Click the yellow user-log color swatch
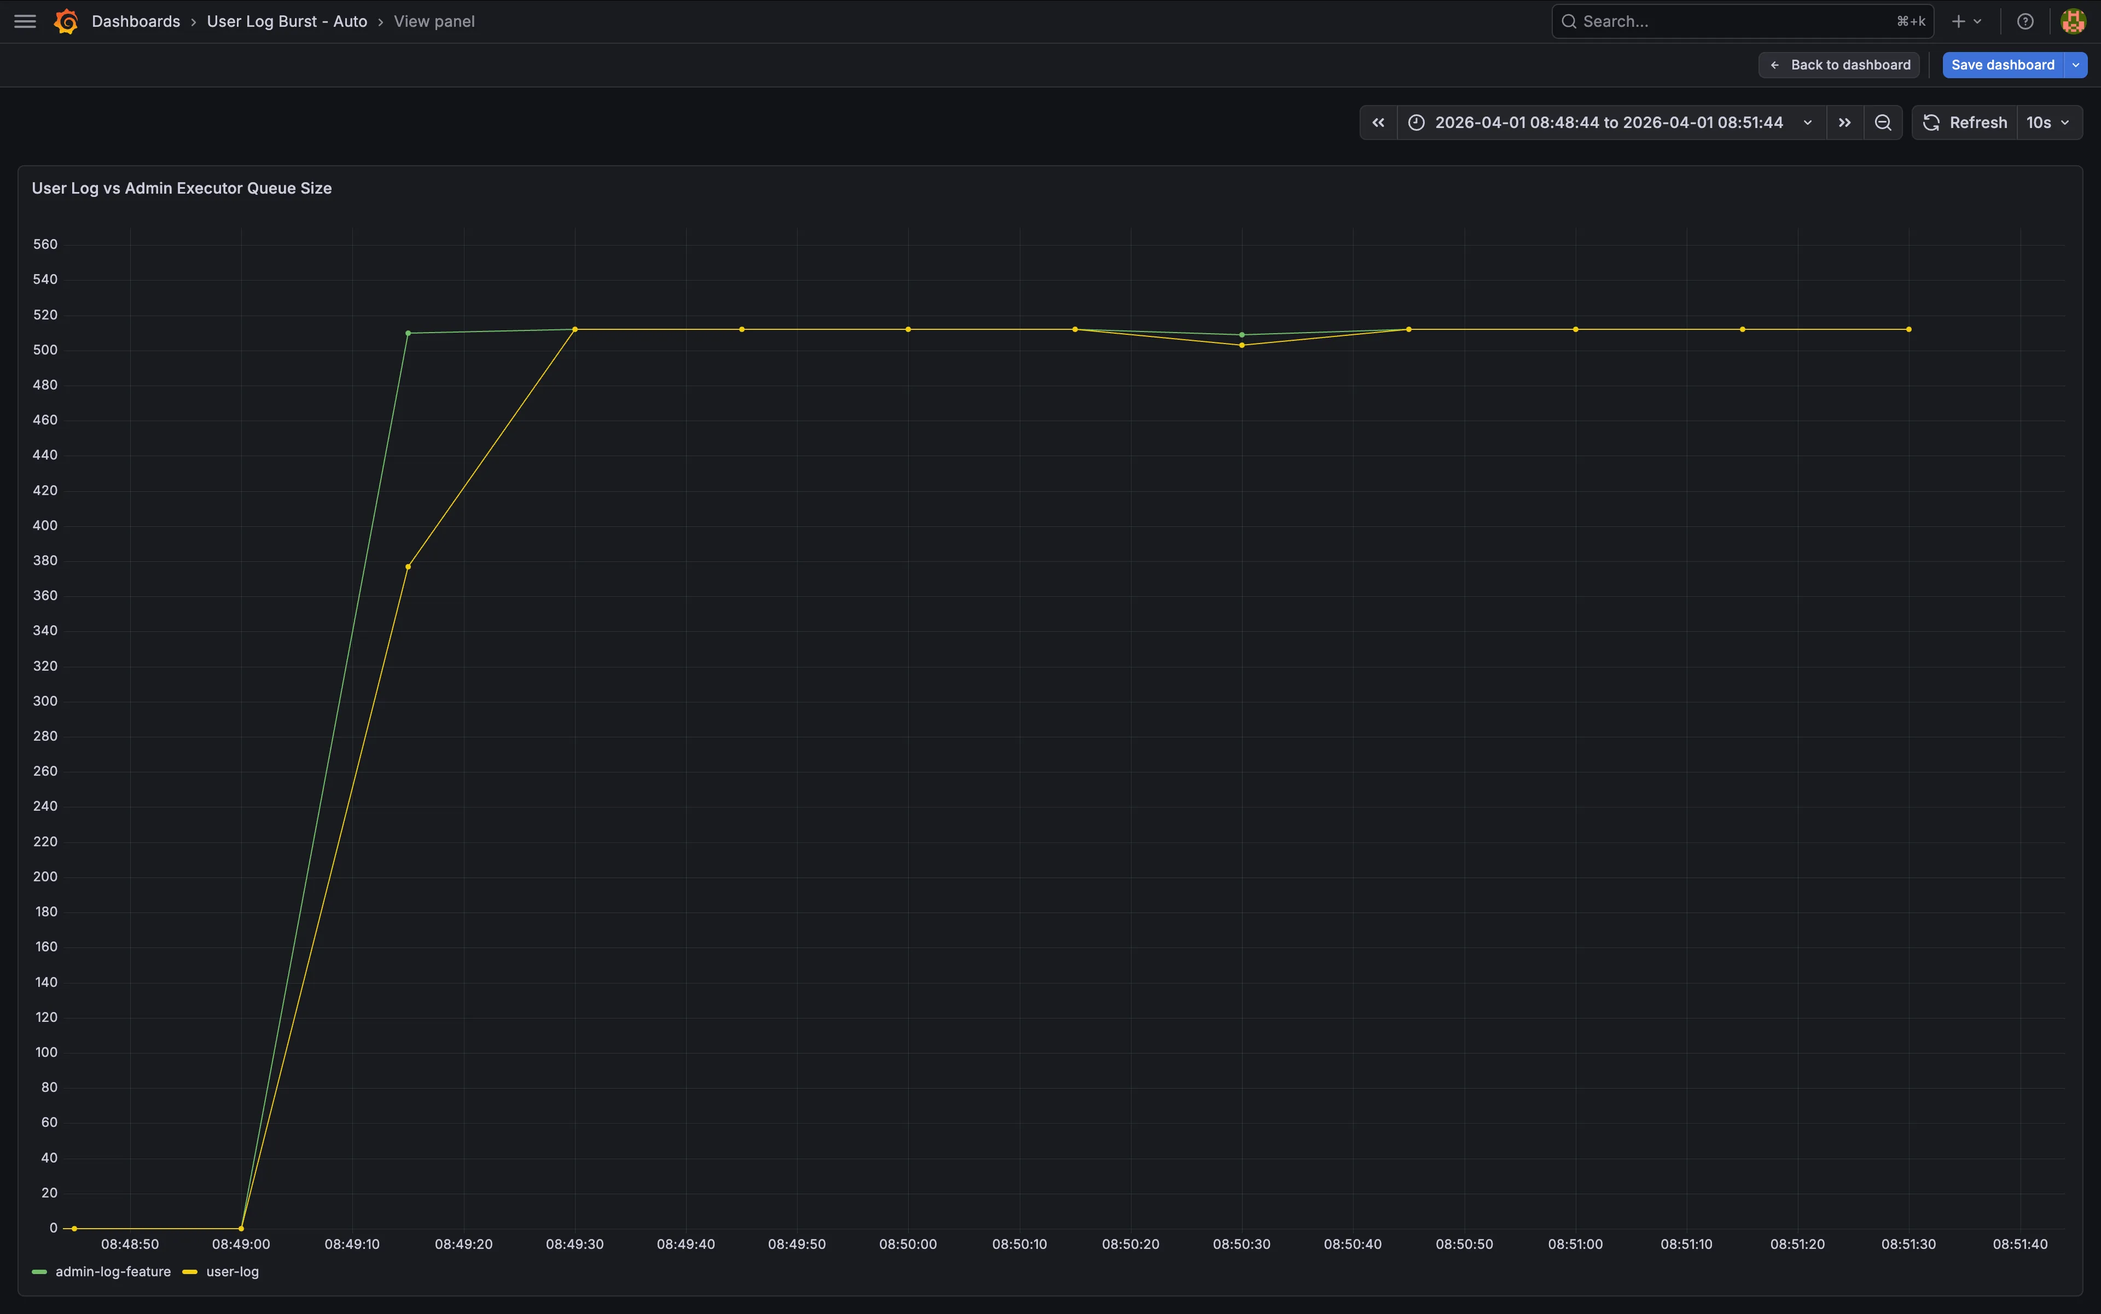2101x1314 pixels. 189,1272
